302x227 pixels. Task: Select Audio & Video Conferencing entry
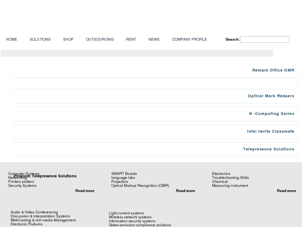(x=34, y=212)
